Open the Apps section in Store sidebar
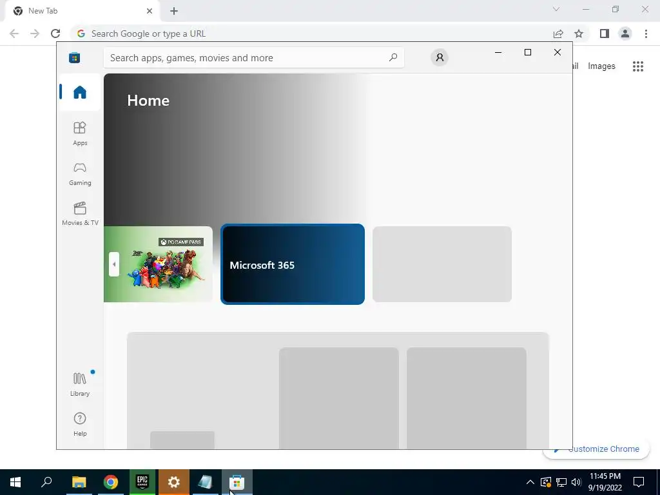The image size is (660, 495). pyautogui.click(x=79, y=133)
